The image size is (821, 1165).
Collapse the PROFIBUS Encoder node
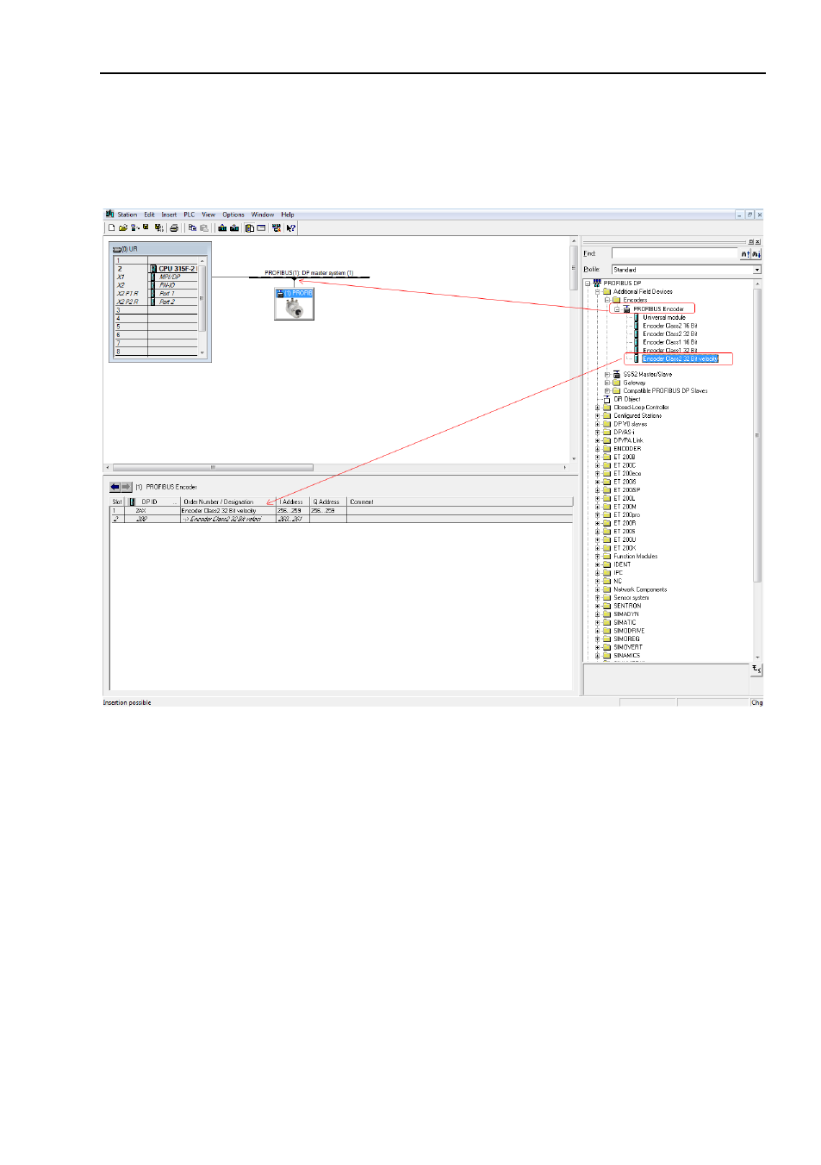tap(617, 308)
